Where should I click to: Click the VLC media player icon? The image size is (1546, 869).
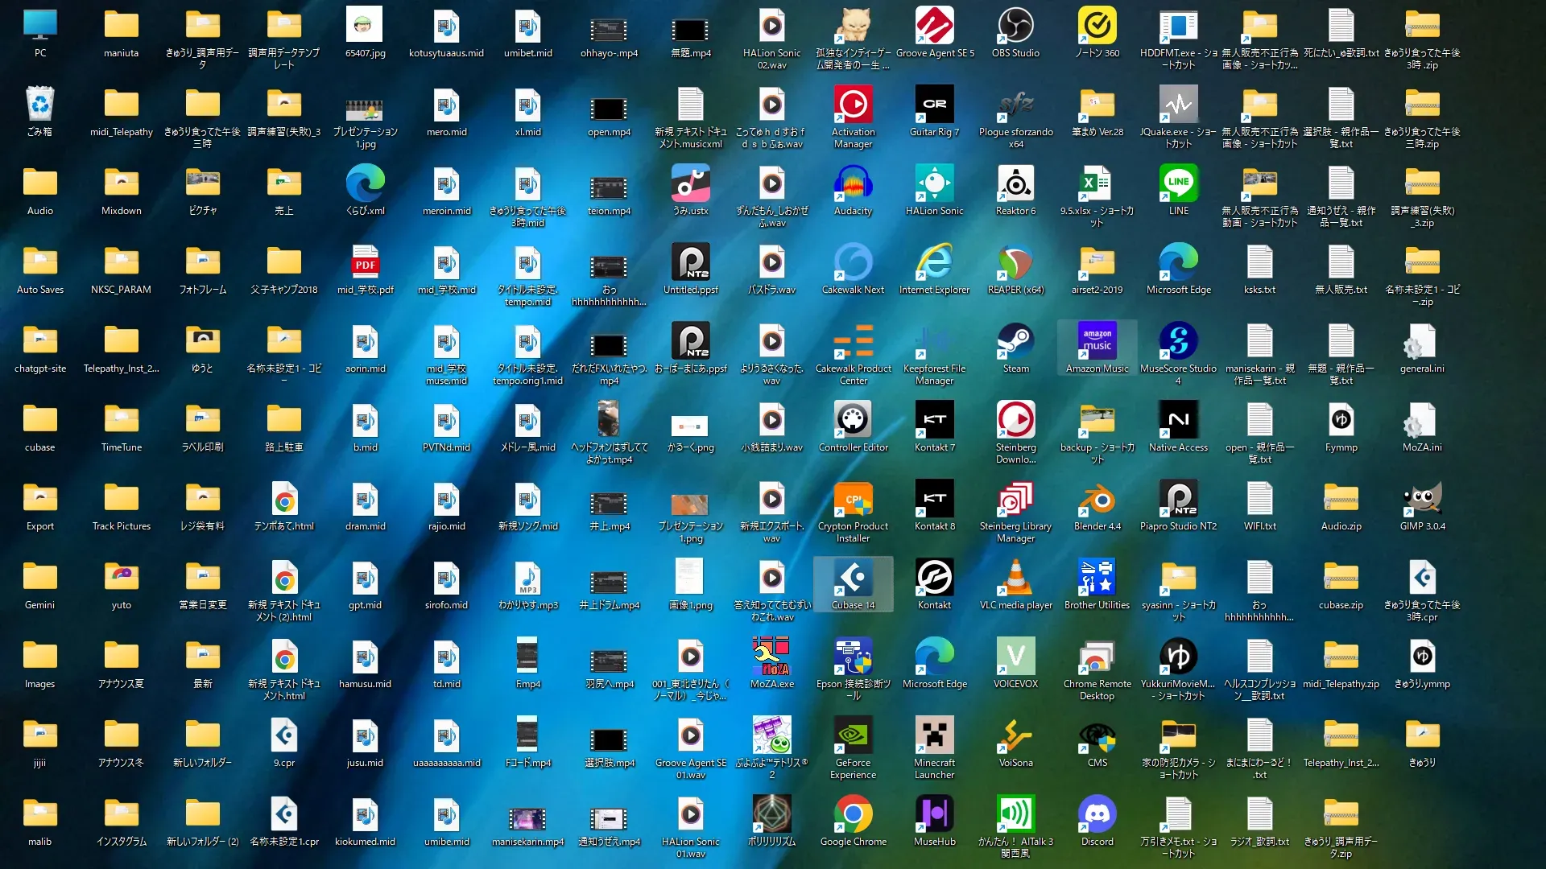click(x=1015, y=579)
